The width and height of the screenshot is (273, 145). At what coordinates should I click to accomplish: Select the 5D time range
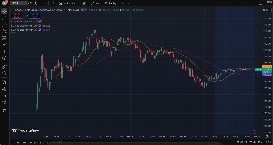[x=19, y=143]
